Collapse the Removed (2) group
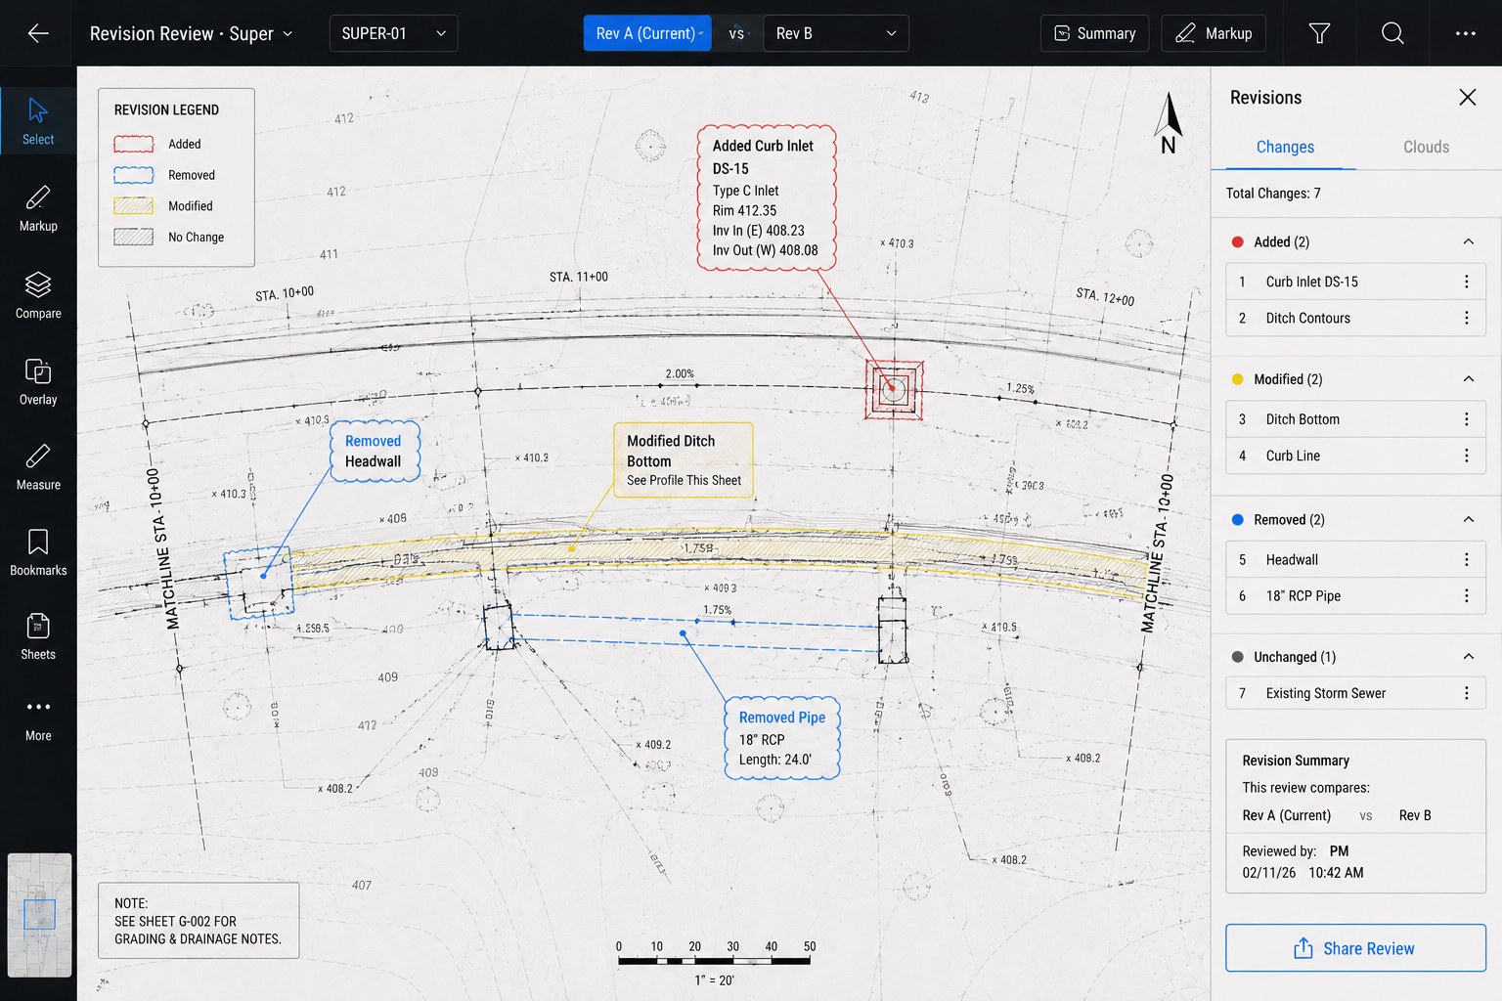The image size is (1502, 1001). point(1468,519)
